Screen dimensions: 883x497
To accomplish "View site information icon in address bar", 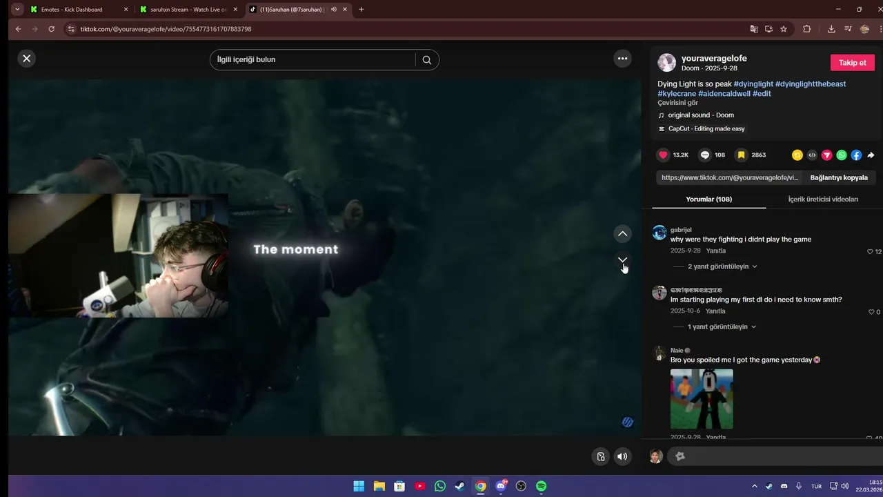I will (x=70, y=29).
